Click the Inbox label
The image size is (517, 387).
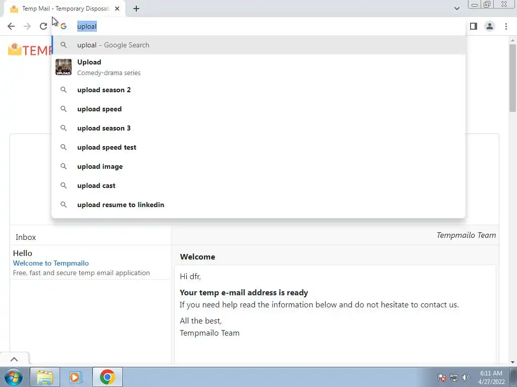pyautogui.click(x=26, y=237)
